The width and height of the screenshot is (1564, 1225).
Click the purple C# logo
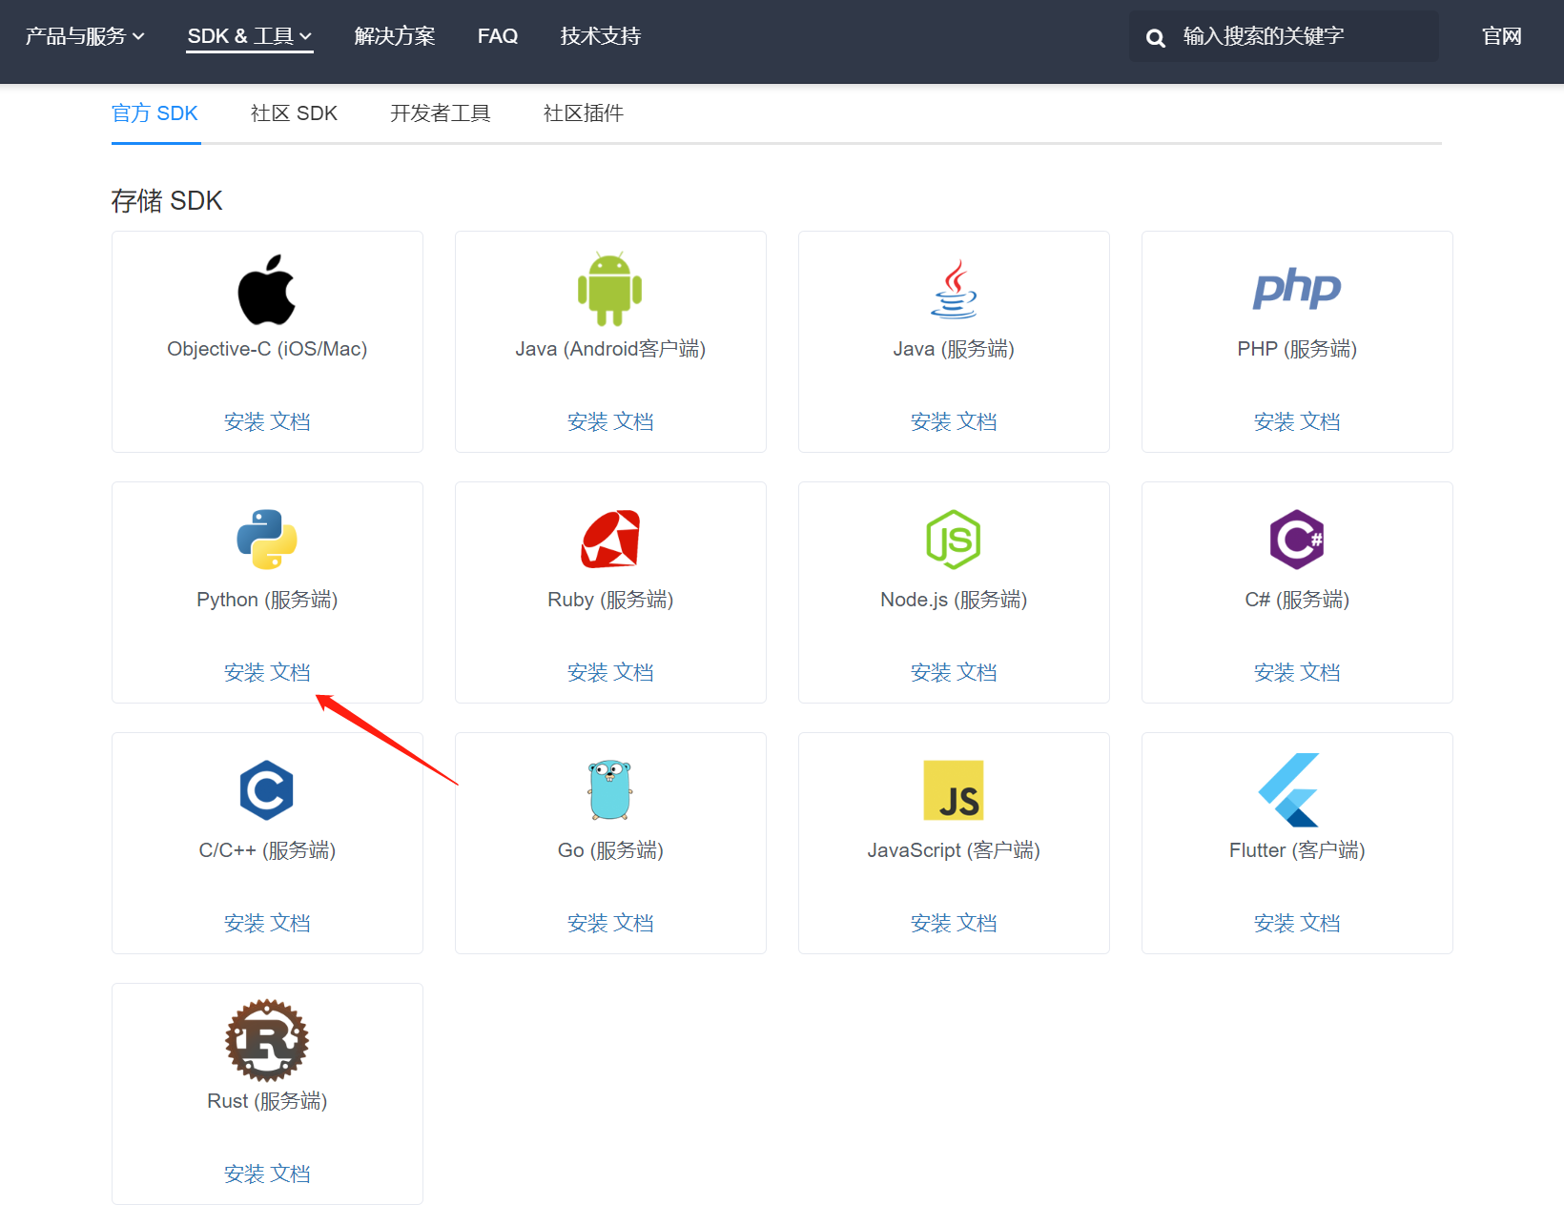[x=1297, y=540]
